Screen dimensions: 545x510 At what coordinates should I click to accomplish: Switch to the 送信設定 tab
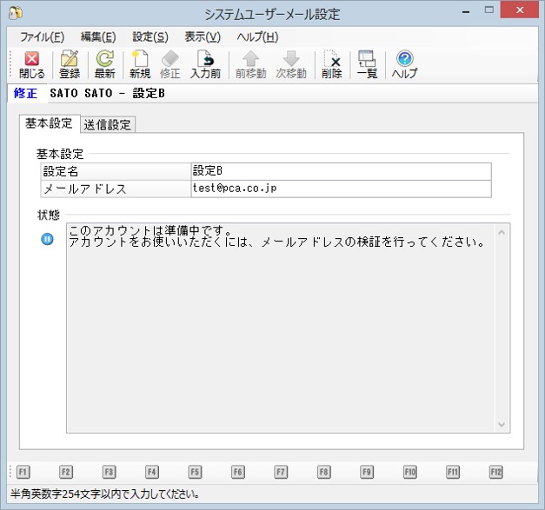(x=108, y=124)
